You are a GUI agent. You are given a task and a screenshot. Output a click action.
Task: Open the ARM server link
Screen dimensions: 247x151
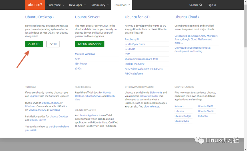coord(78,59)
